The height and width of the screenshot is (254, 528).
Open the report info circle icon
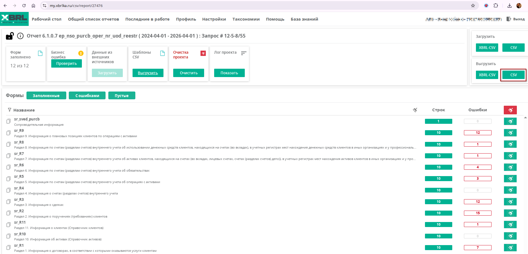coord(20,36)
